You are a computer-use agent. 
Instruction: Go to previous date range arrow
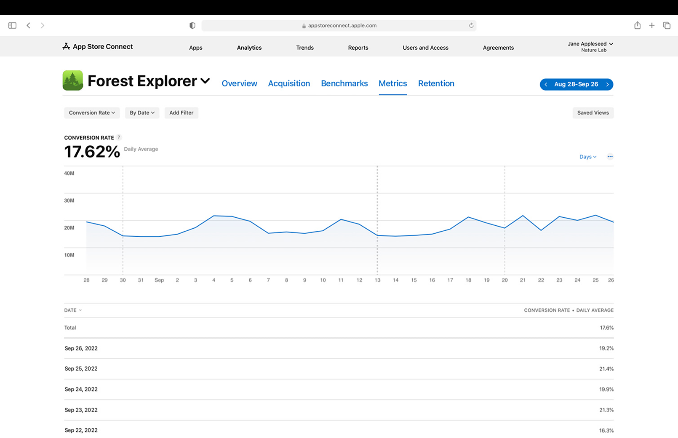pyautogui.click(x=546, y=84)
